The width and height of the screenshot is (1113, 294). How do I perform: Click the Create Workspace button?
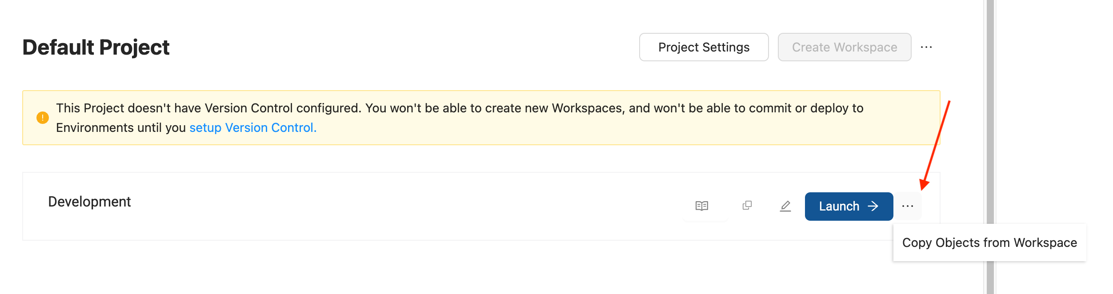coord(845,47)
